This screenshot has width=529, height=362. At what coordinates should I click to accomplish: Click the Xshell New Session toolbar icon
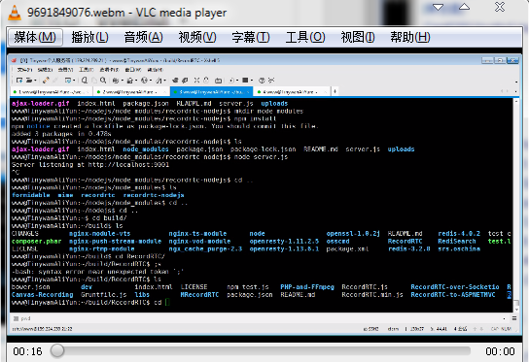[x=19, y=81]
